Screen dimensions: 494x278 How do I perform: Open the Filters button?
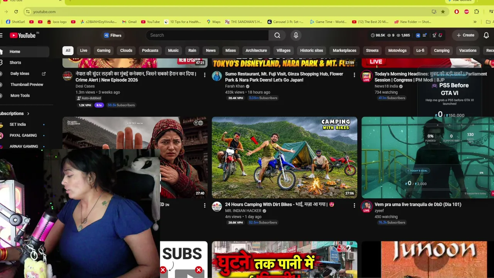click(112, 35)
